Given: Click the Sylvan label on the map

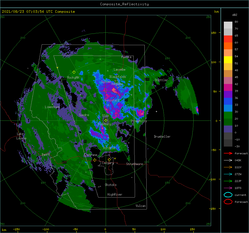Looking at the screenshot, I should coord(106,82).
